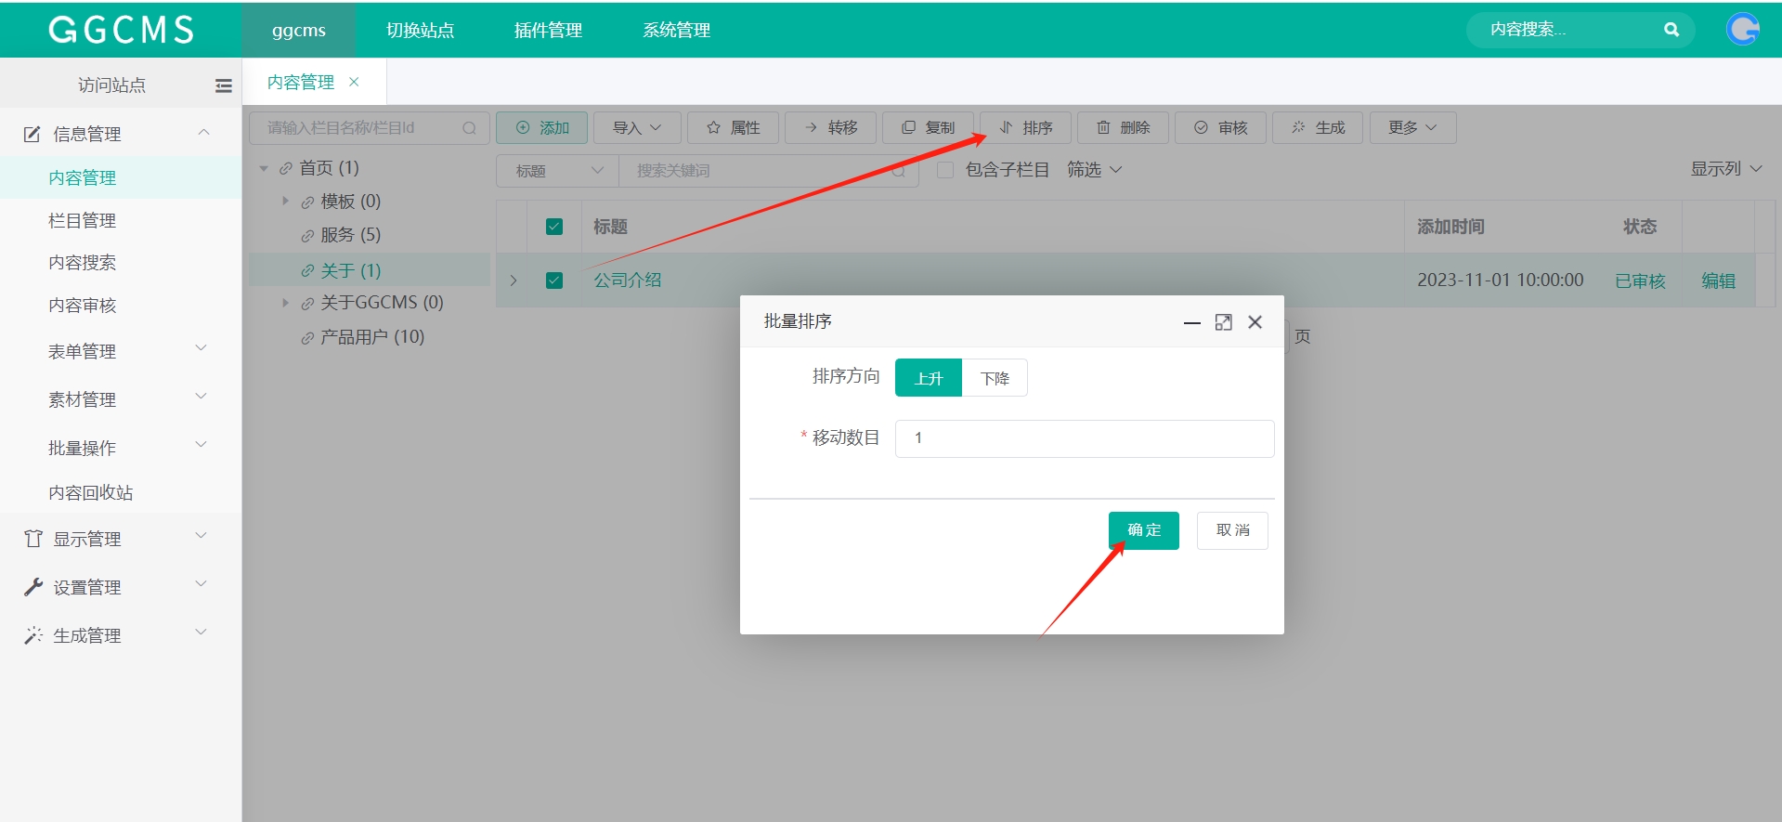1782x822 pixels.
Task: Open 插件管理 in top menu
Action: pyautogui.click(x=548, y=30)
